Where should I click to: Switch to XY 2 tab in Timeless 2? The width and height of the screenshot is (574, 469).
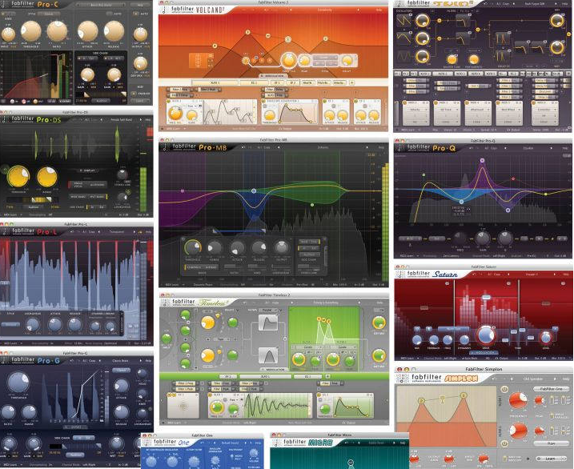coord(228,376)
